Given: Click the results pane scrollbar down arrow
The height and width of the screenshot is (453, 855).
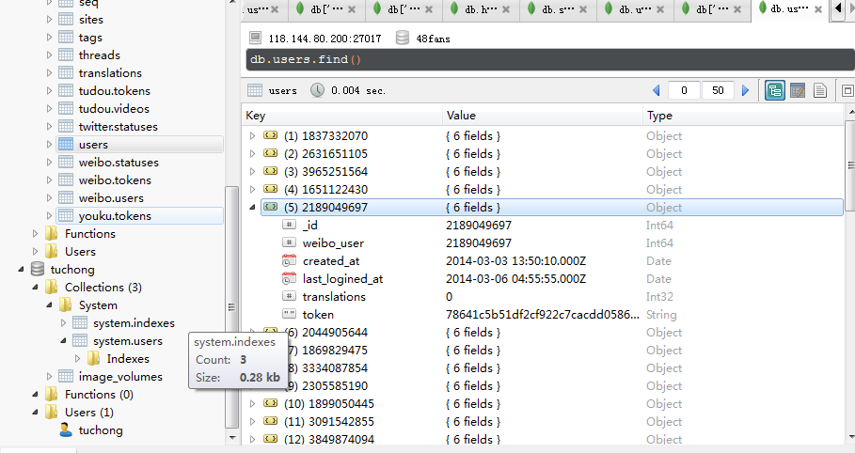Looking at the screenshot, I should coord(849,437).
